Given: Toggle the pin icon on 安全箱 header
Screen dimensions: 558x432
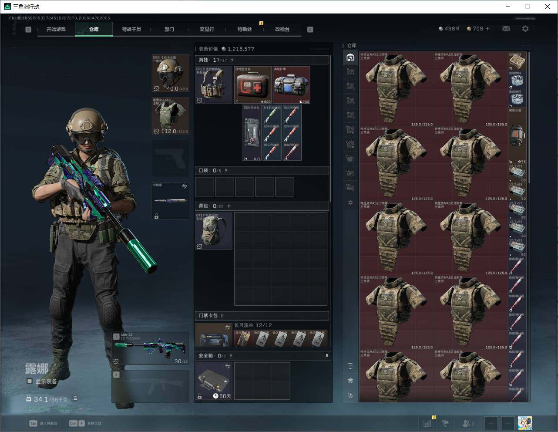Looking at the screenshot, I should click(327, 356).
